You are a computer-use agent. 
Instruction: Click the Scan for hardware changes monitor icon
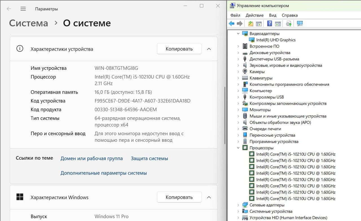tap(300, 24)
